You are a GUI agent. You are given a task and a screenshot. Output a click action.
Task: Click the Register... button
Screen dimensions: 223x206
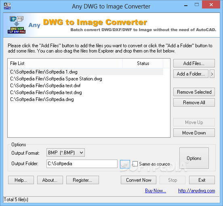tap(82, 180)
